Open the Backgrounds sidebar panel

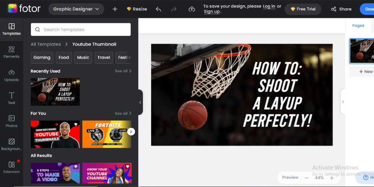pyautogui.click(x=12, y=144)
